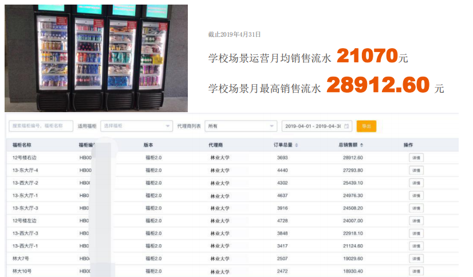Select the 13-东大厅-3 cabinet name
The width and height of the screenshot is (473, 277).
tap(25, 208)
